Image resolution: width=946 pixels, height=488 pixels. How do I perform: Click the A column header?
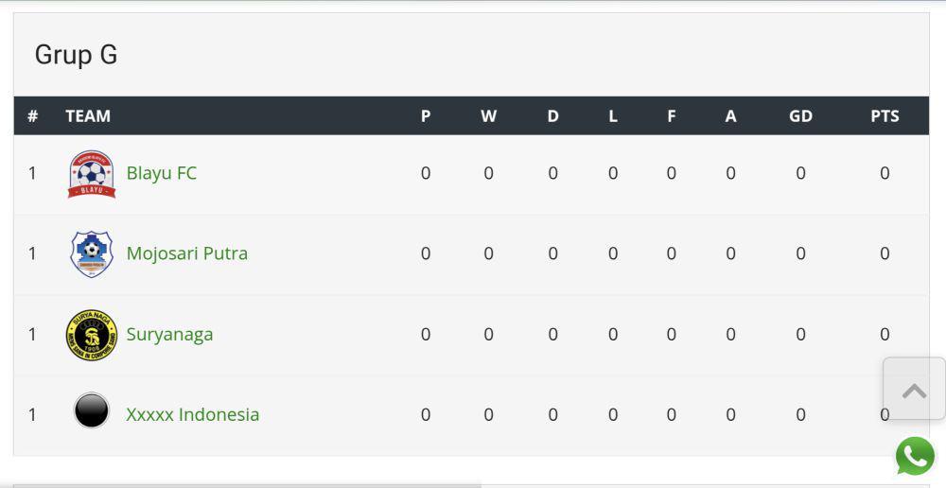pos(730,115)
